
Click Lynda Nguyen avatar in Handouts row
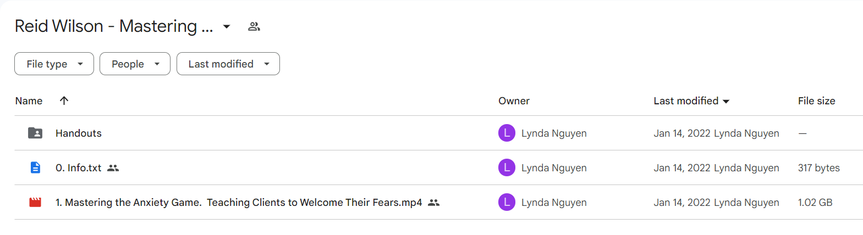coord(507,133)
